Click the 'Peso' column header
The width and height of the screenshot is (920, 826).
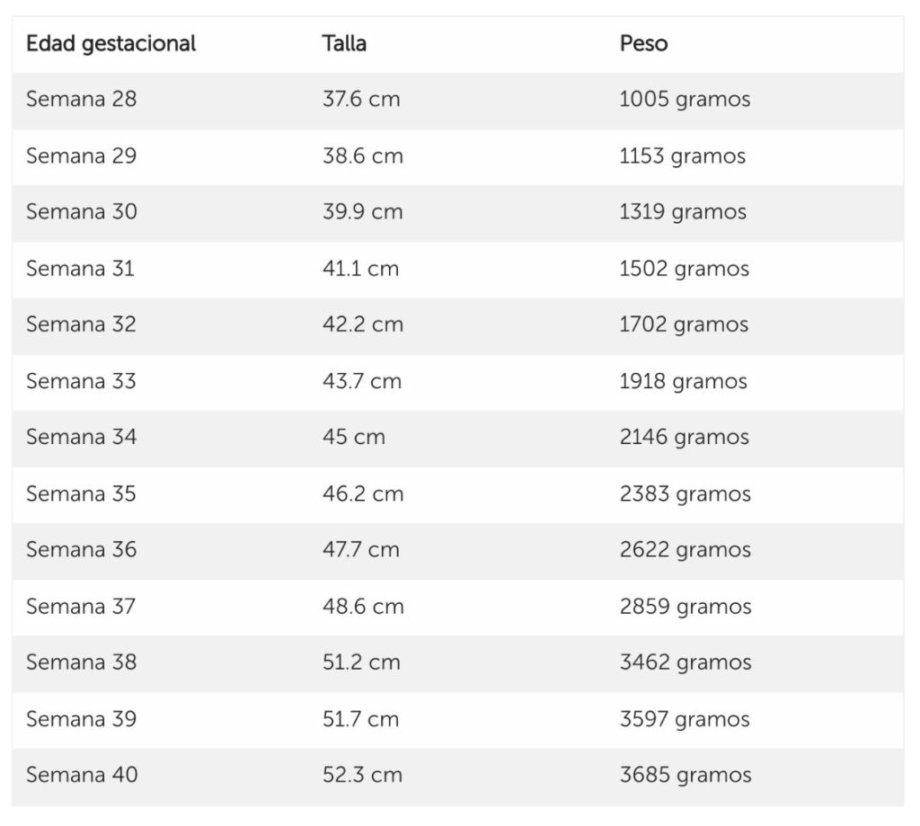tap(643, 43)
